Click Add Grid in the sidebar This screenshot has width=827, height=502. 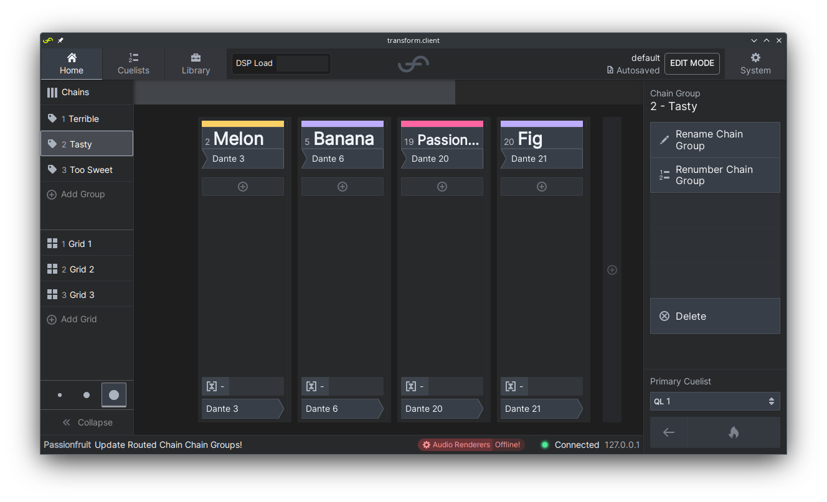click(x=87, y=320)
